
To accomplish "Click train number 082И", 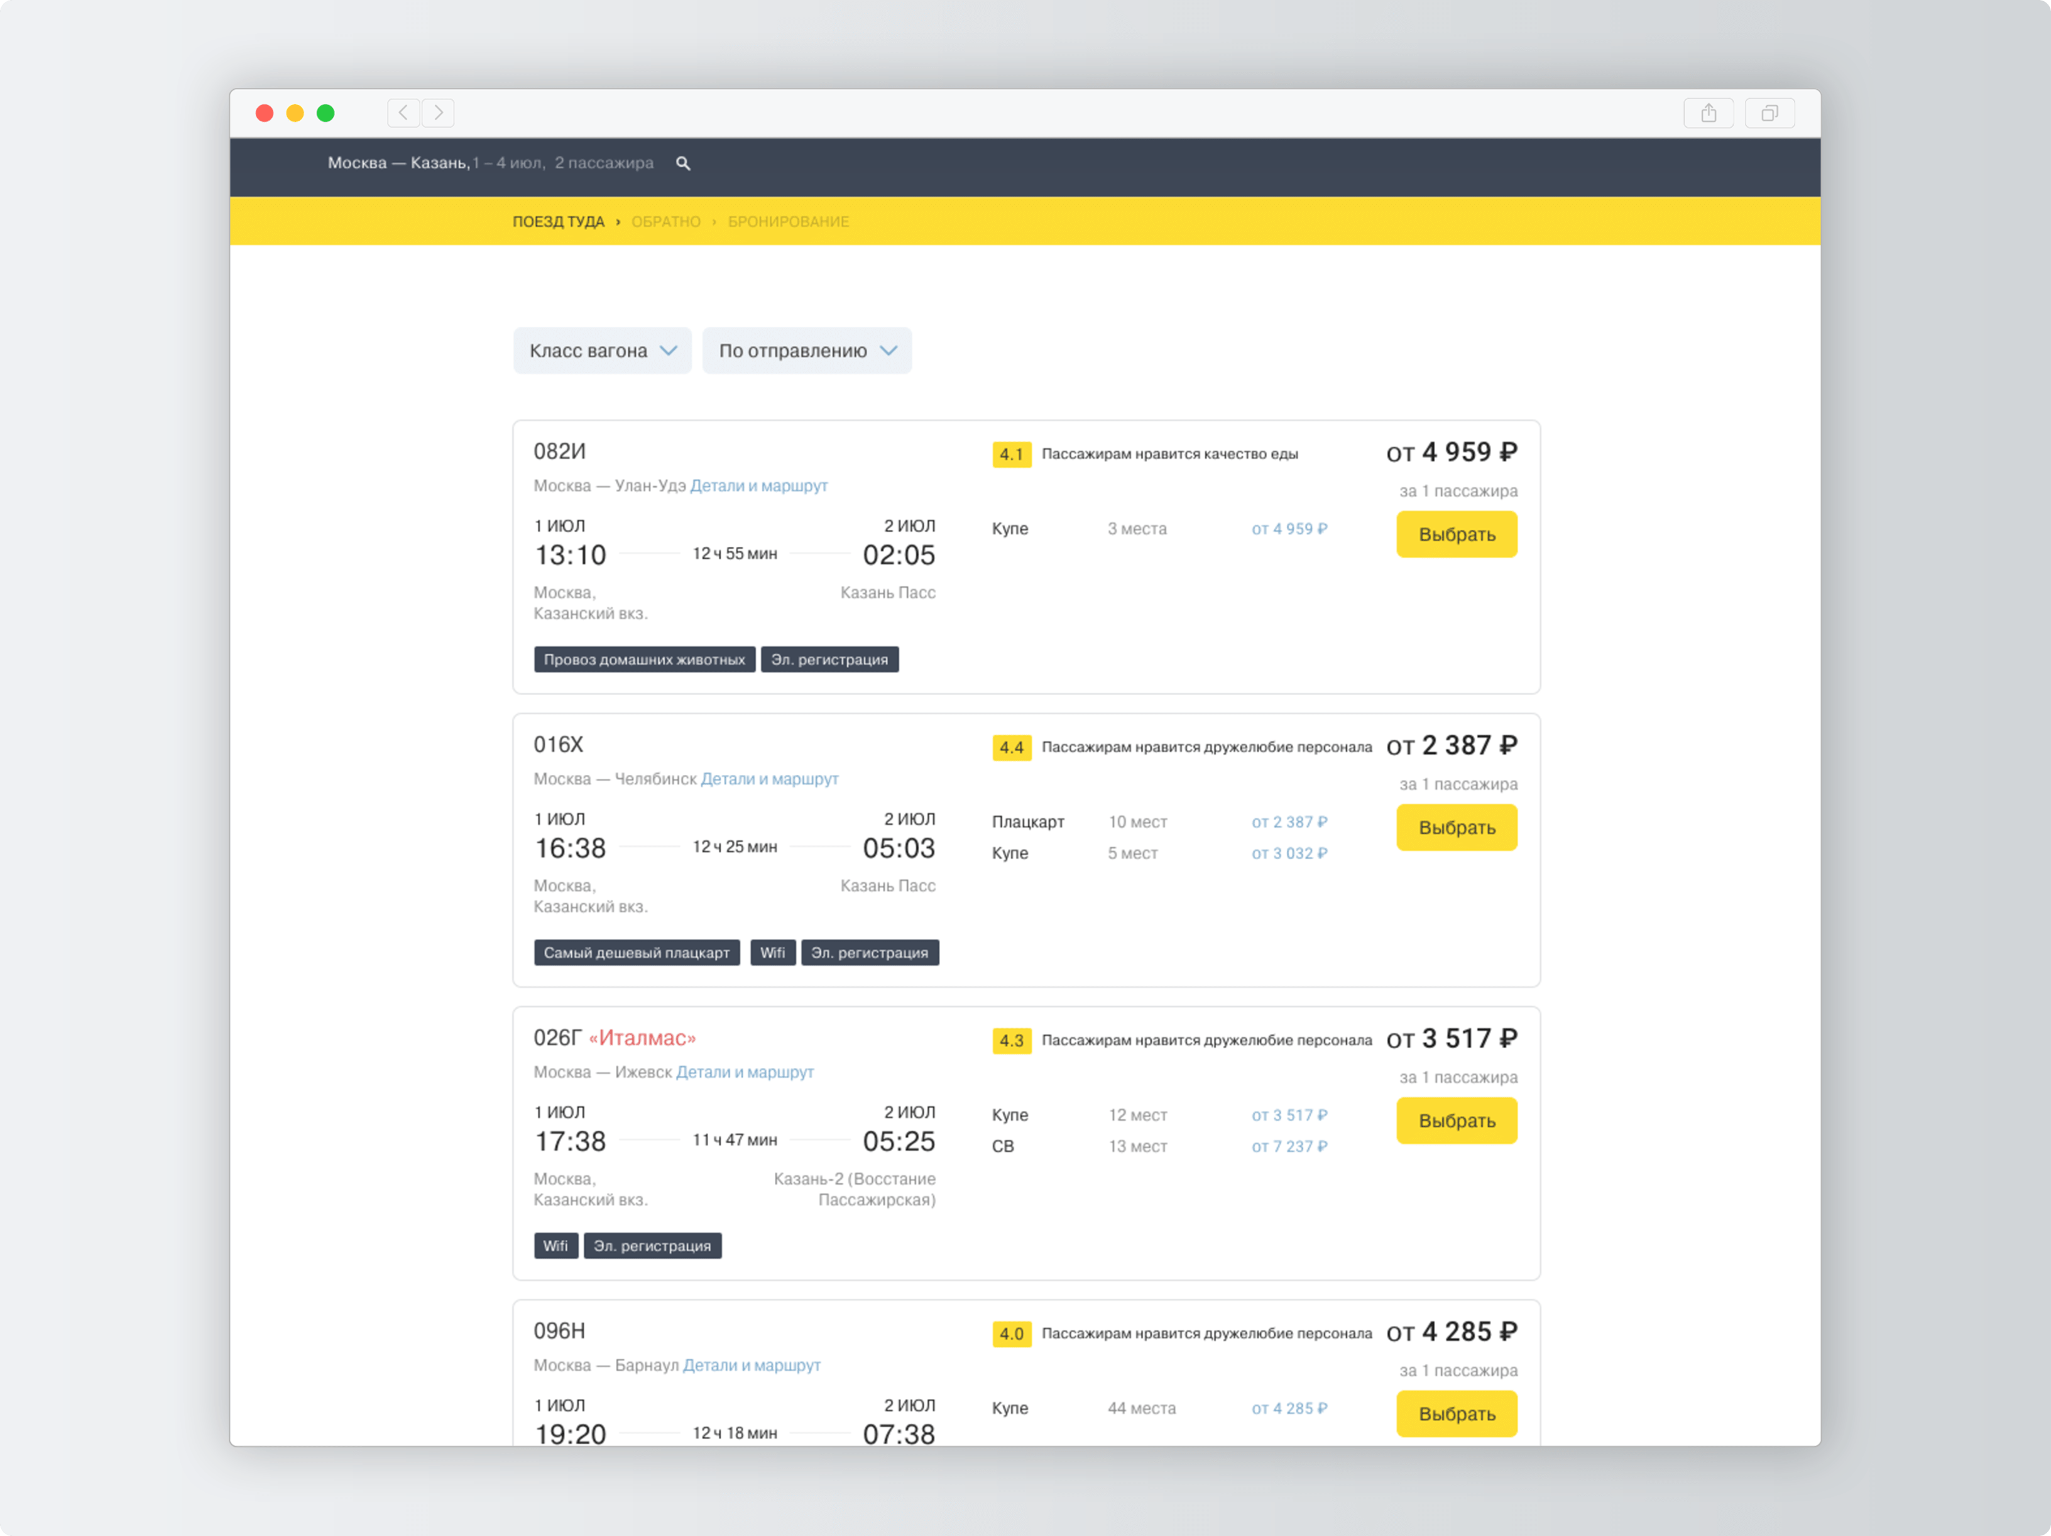I will coord(559,452).
